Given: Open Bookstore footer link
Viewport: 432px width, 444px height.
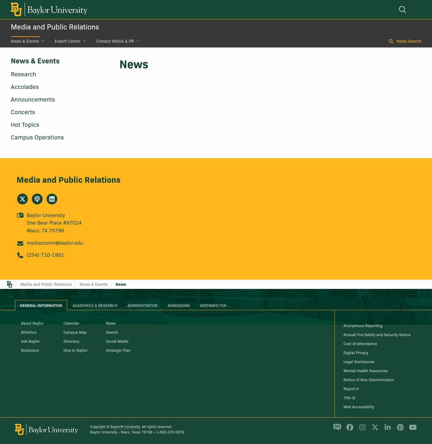Looking at the screenshot, I should coord(30,351).
